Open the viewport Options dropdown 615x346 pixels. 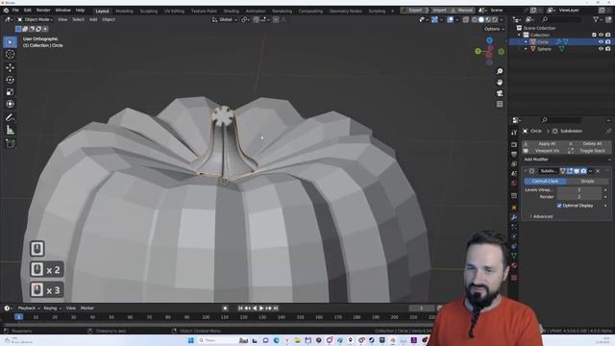click(x=494, y=29)
